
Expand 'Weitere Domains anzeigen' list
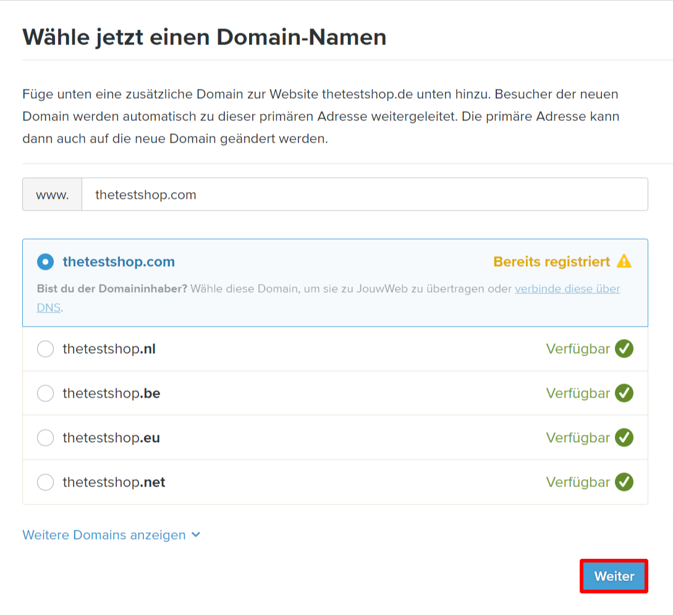104,535
